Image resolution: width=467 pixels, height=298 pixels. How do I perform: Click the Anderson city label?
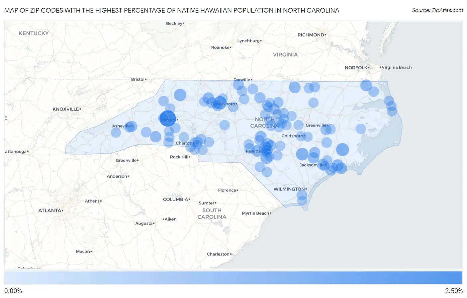coord(117,176)
